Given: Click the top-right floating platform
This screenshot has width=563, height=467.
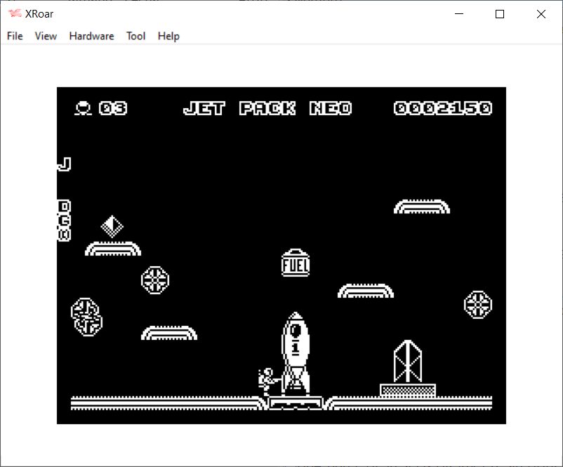Looking at the screenshot, I should [x=421, y=206].
